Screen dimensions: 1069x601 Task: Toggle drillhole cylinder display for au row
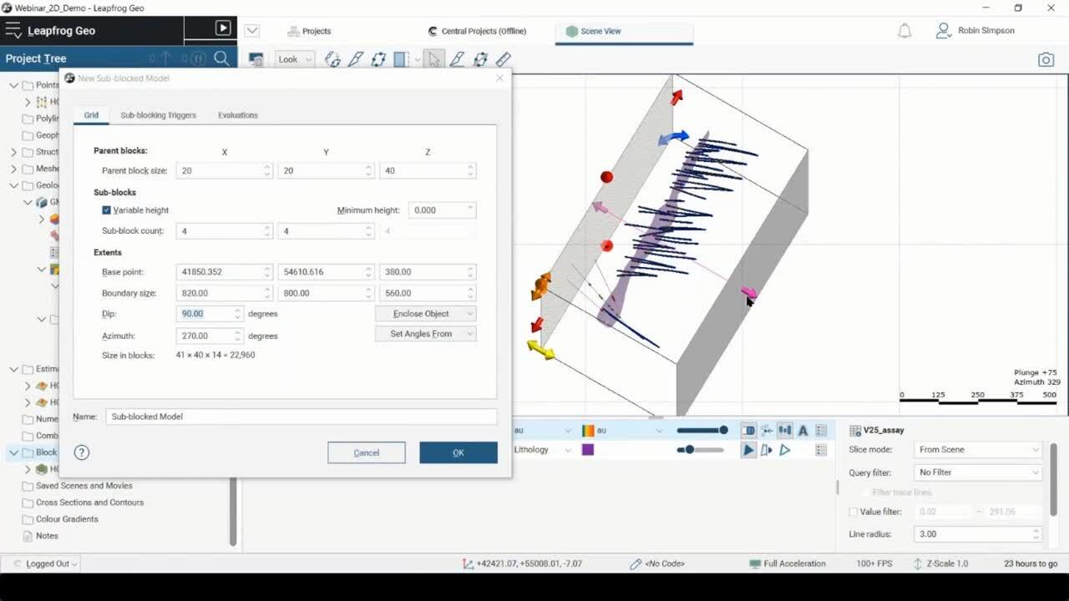coord(748,431)
